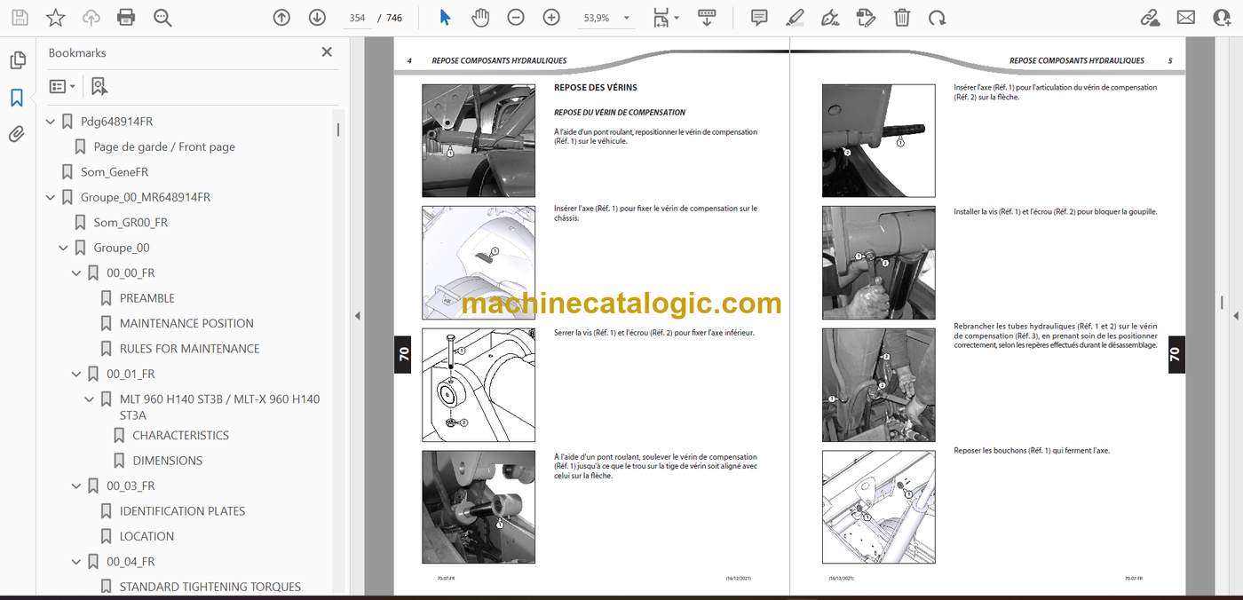Open the STANDARD TIGHTENING TORQUES bookmark
The image size is (1243, 600).
(x=210, y=587)
